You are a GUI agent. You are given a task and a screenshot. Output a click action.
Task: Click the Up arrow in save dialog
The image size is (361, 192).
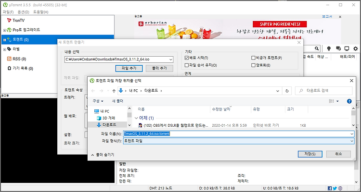click(114, 91)
